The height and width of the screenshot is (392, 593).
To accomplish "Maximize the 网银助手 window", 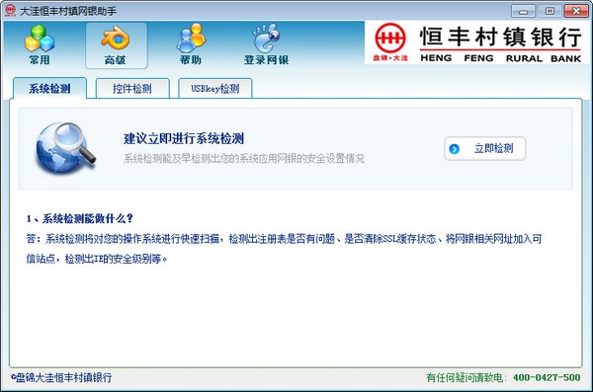I will pos(550,11).
